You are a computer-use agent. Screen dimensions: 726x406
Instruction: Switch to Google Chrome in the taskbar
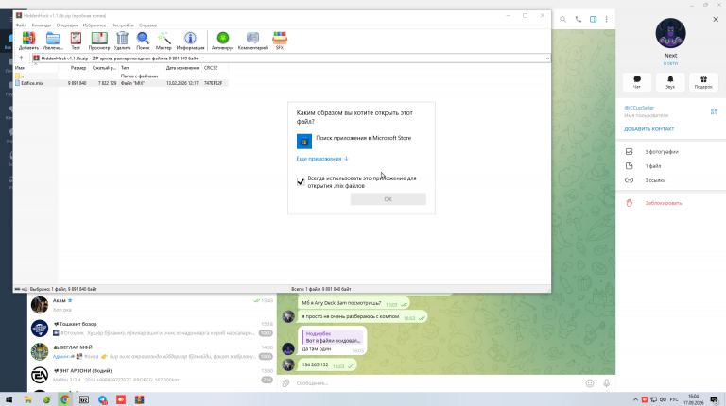65,399
